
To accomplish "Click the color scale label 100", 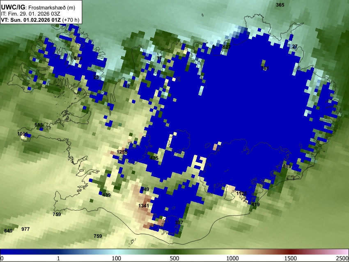I will coord(116,258).
